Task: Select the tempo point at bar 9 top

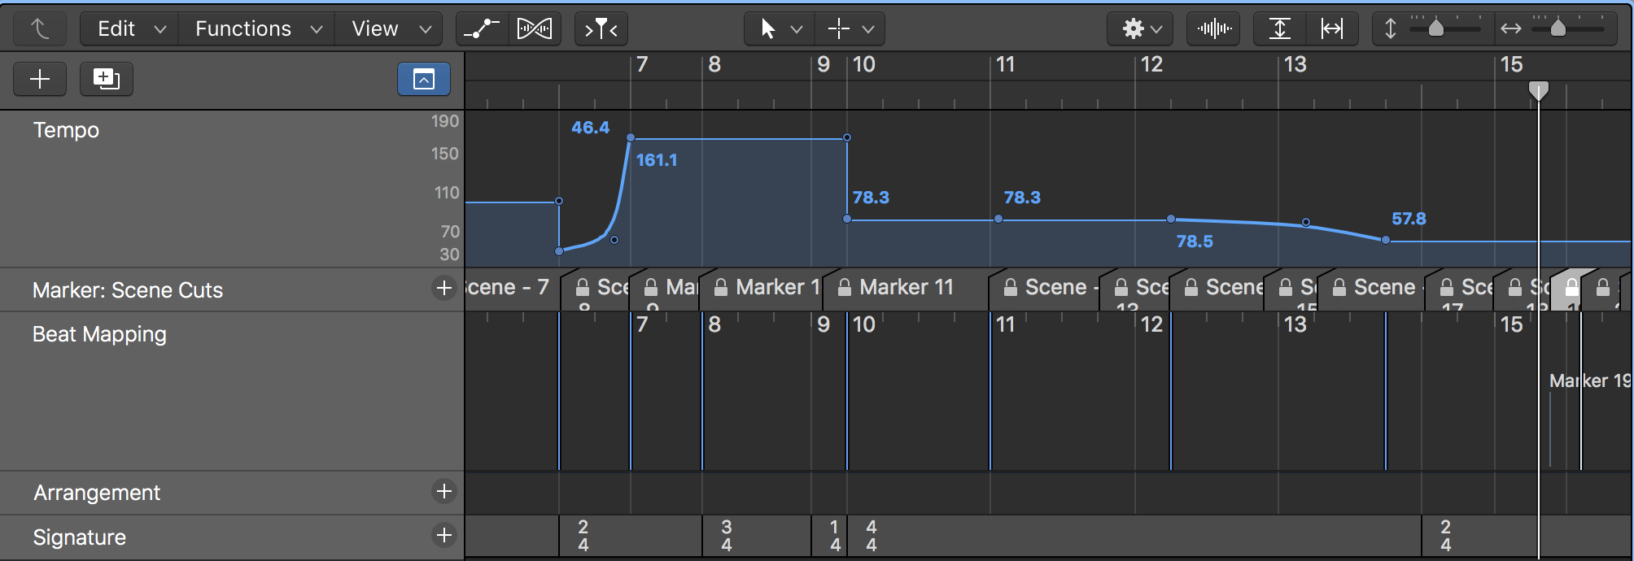Action: coord(847,137)
